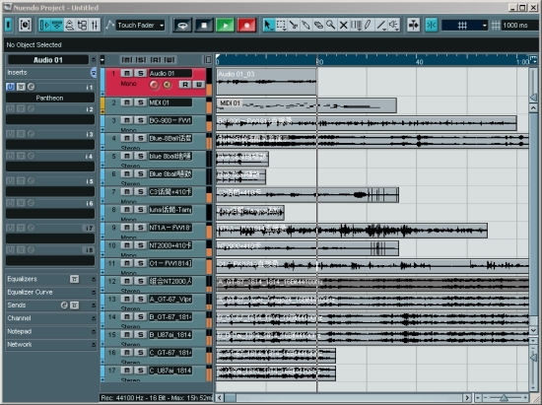Open the Mixer from the toolbar
Image resolution: width=542 pixels, height=405 pixels.
(95, 25)
